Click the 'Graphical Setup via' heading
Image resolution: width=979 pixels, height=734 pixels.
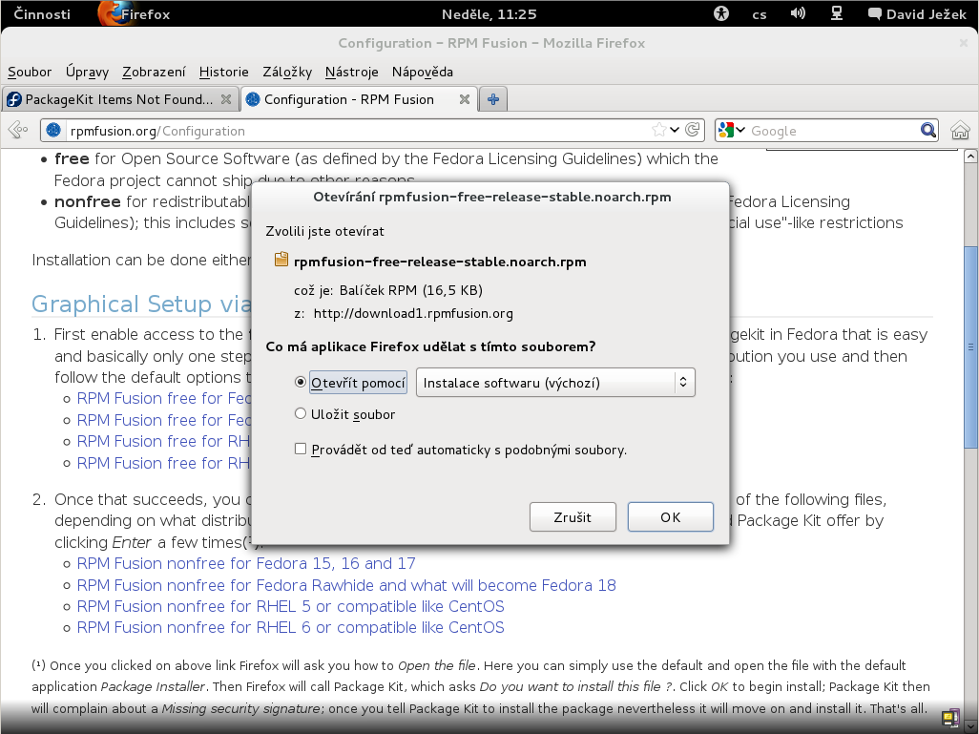[142, 304]
